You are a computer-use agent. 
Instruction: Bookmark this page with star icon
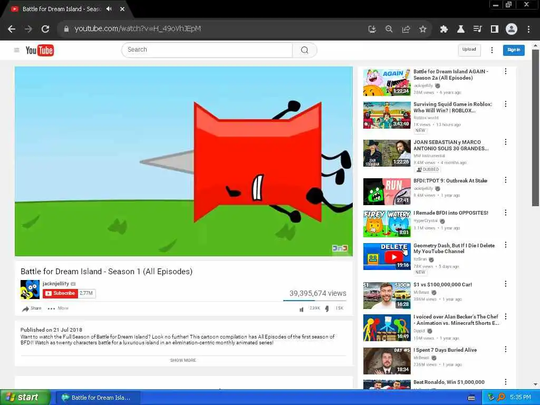point(423,30)
